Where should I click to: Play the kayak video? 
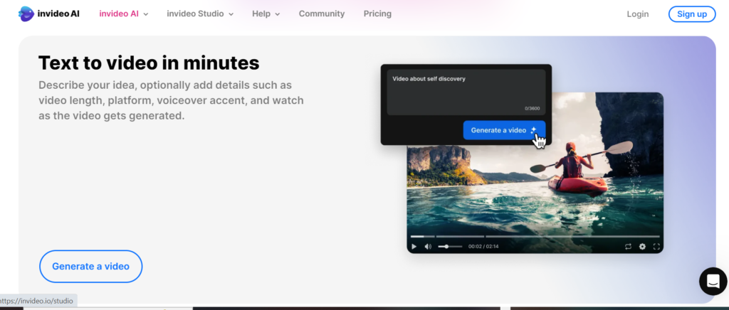pos(414,247)
